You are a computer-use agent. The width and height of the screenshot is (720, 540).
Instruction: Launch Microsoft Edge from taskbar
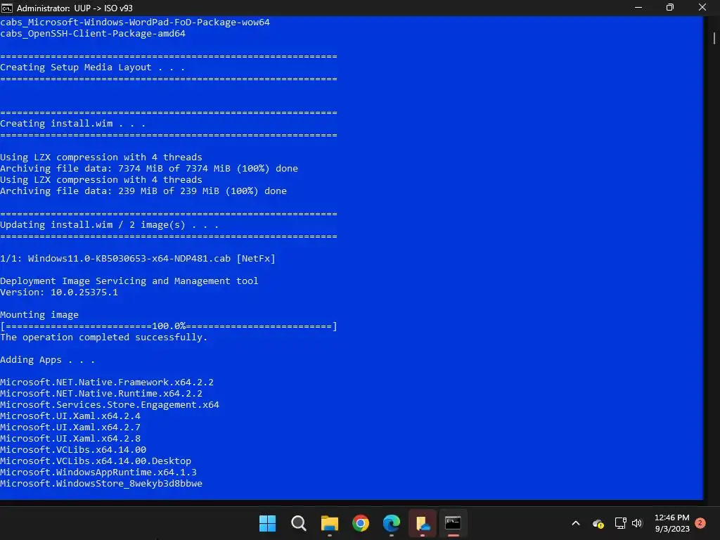tap(392, 523)
